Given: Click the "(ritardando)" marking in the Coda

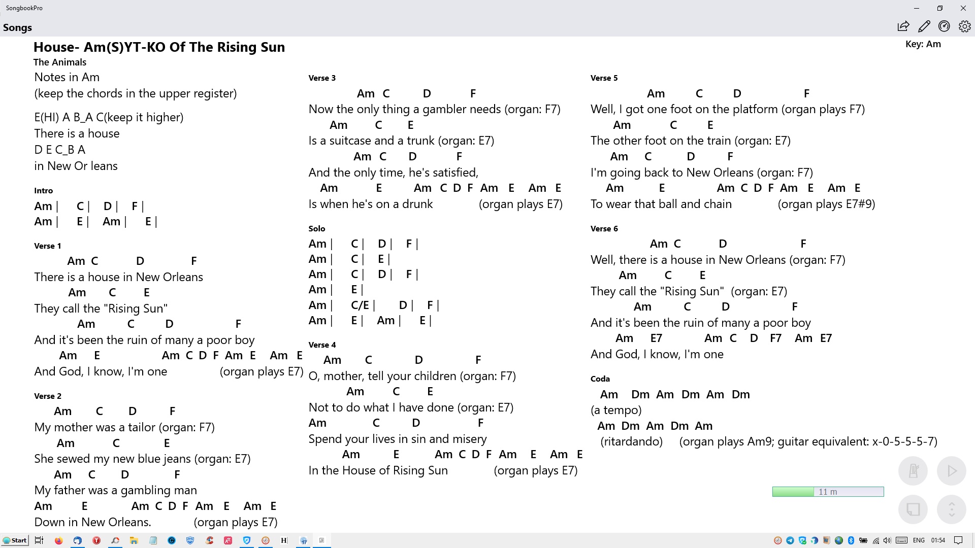Looking at the screenshot, I should (631, 441).
